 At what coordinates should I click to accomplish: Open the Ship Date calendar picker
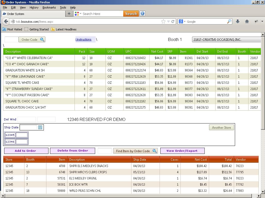click(40, 127)
